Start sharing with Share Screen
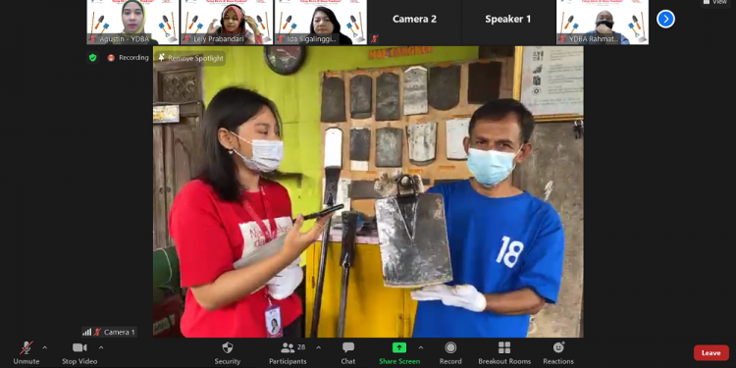 (x=399, y=353)
